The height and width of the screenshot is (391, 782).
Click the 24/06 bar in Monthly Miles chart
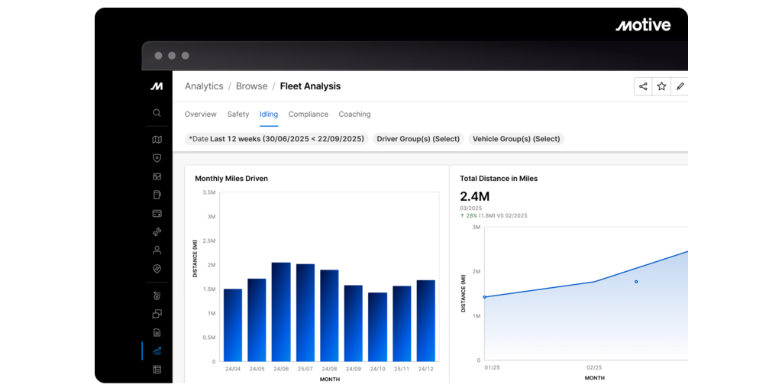[x=281, y=312]
